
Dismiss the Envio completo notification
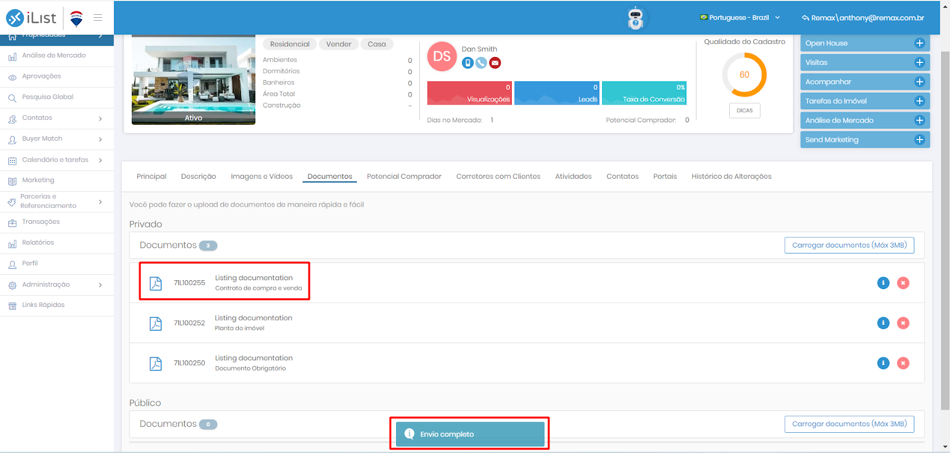tap(470, 434)
